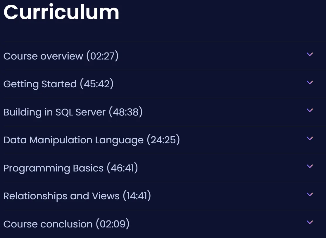The height and width of the screenshot is (238, 326).
Task: Select the Data Manipulation Language title text
Action: coord(73,140)
